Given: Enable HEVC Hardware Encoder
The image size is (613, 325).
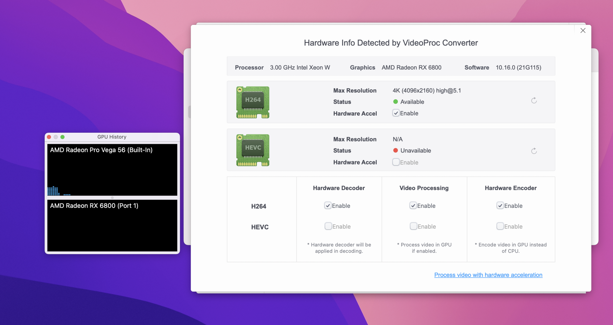Looking at the screenshot, I should [500, 226].
